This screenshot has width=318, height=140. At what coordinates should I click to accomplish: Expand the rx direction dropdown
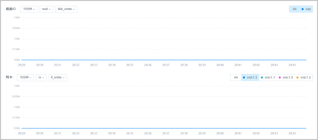[x=41, y=77]
